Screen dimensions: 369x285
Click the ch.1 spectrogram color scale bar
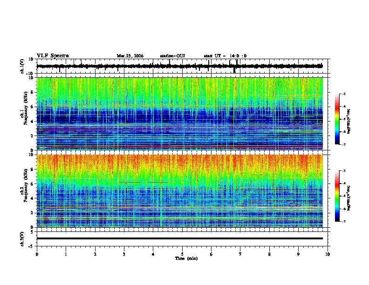(337, 119)
